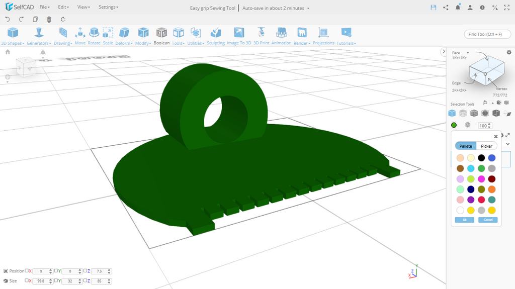Click the share icon
Viewport: 515px width, 289px height.
[446, 8]
